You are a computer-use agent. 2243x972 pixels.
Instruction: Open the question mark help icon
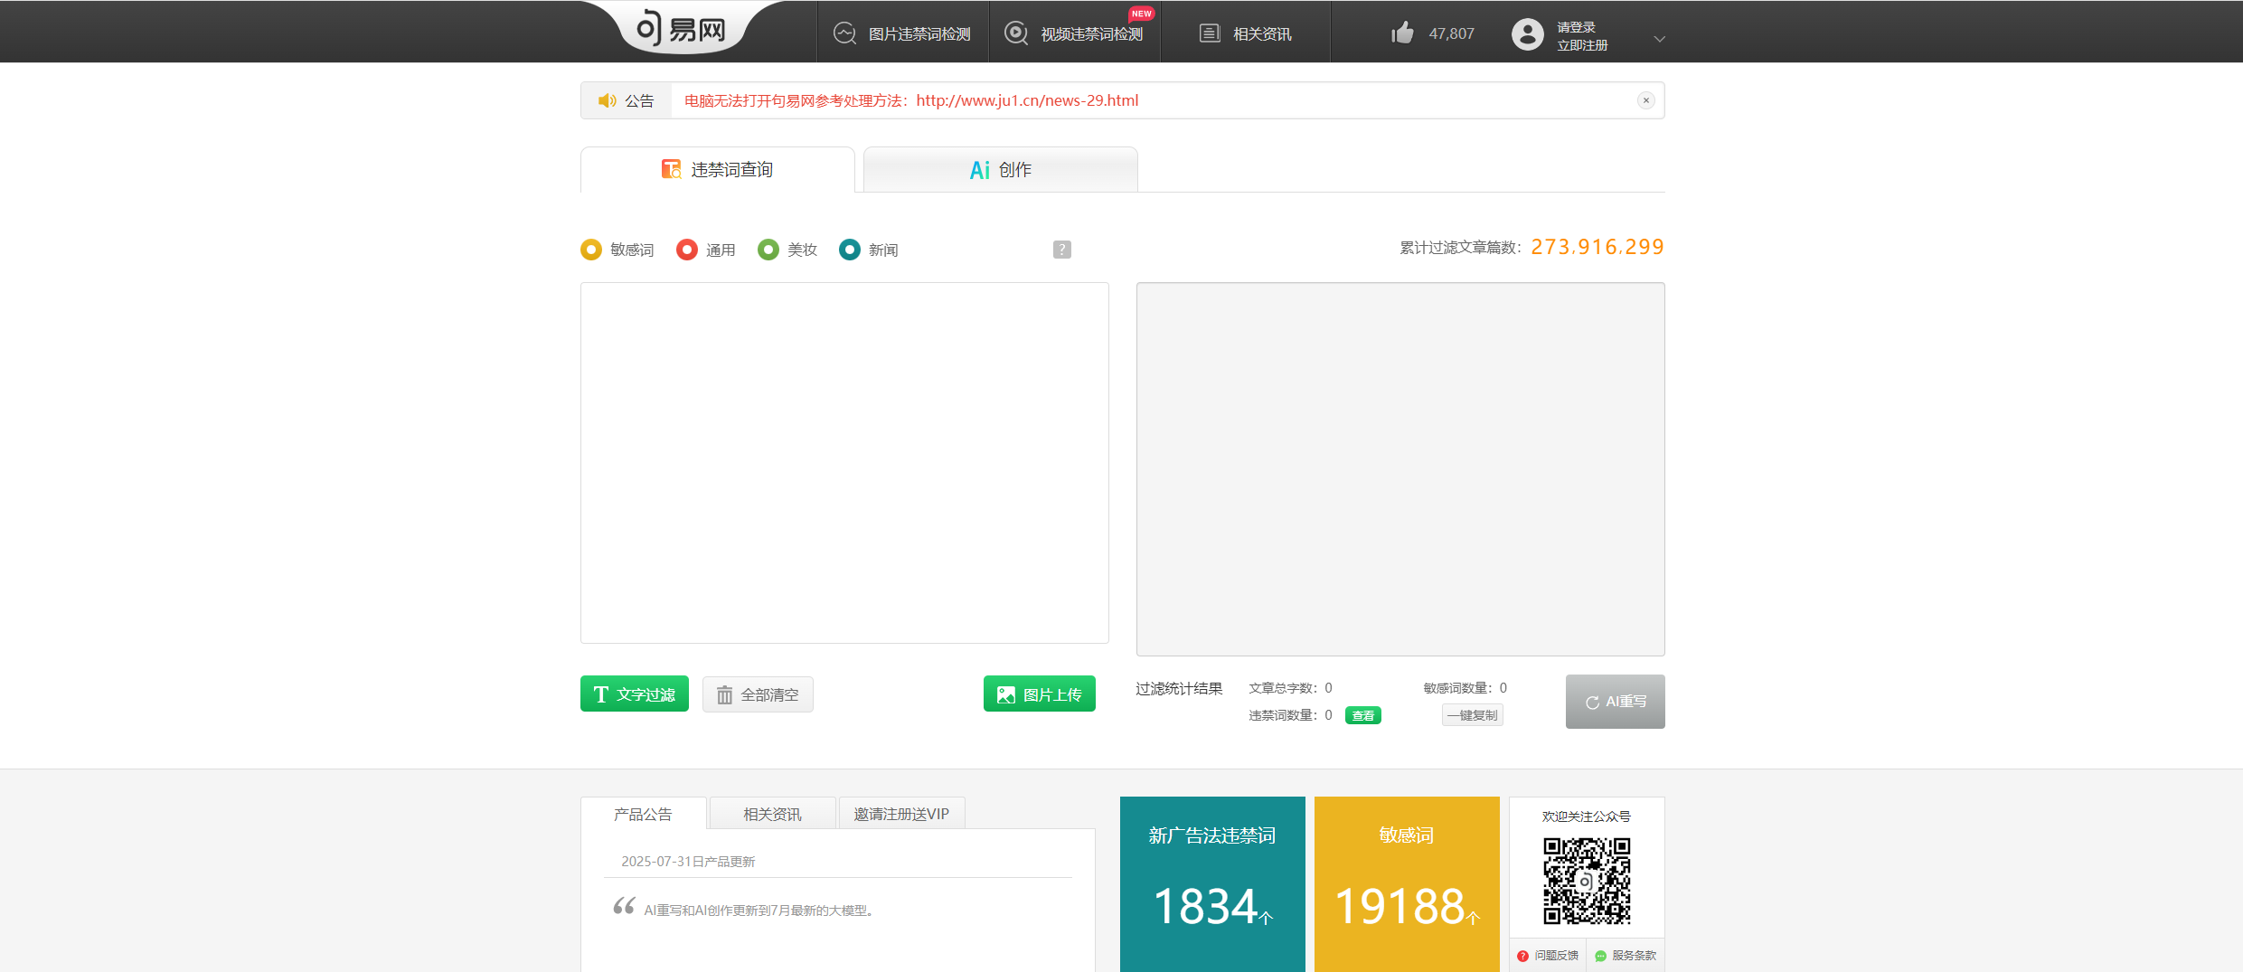[1061, 250]
